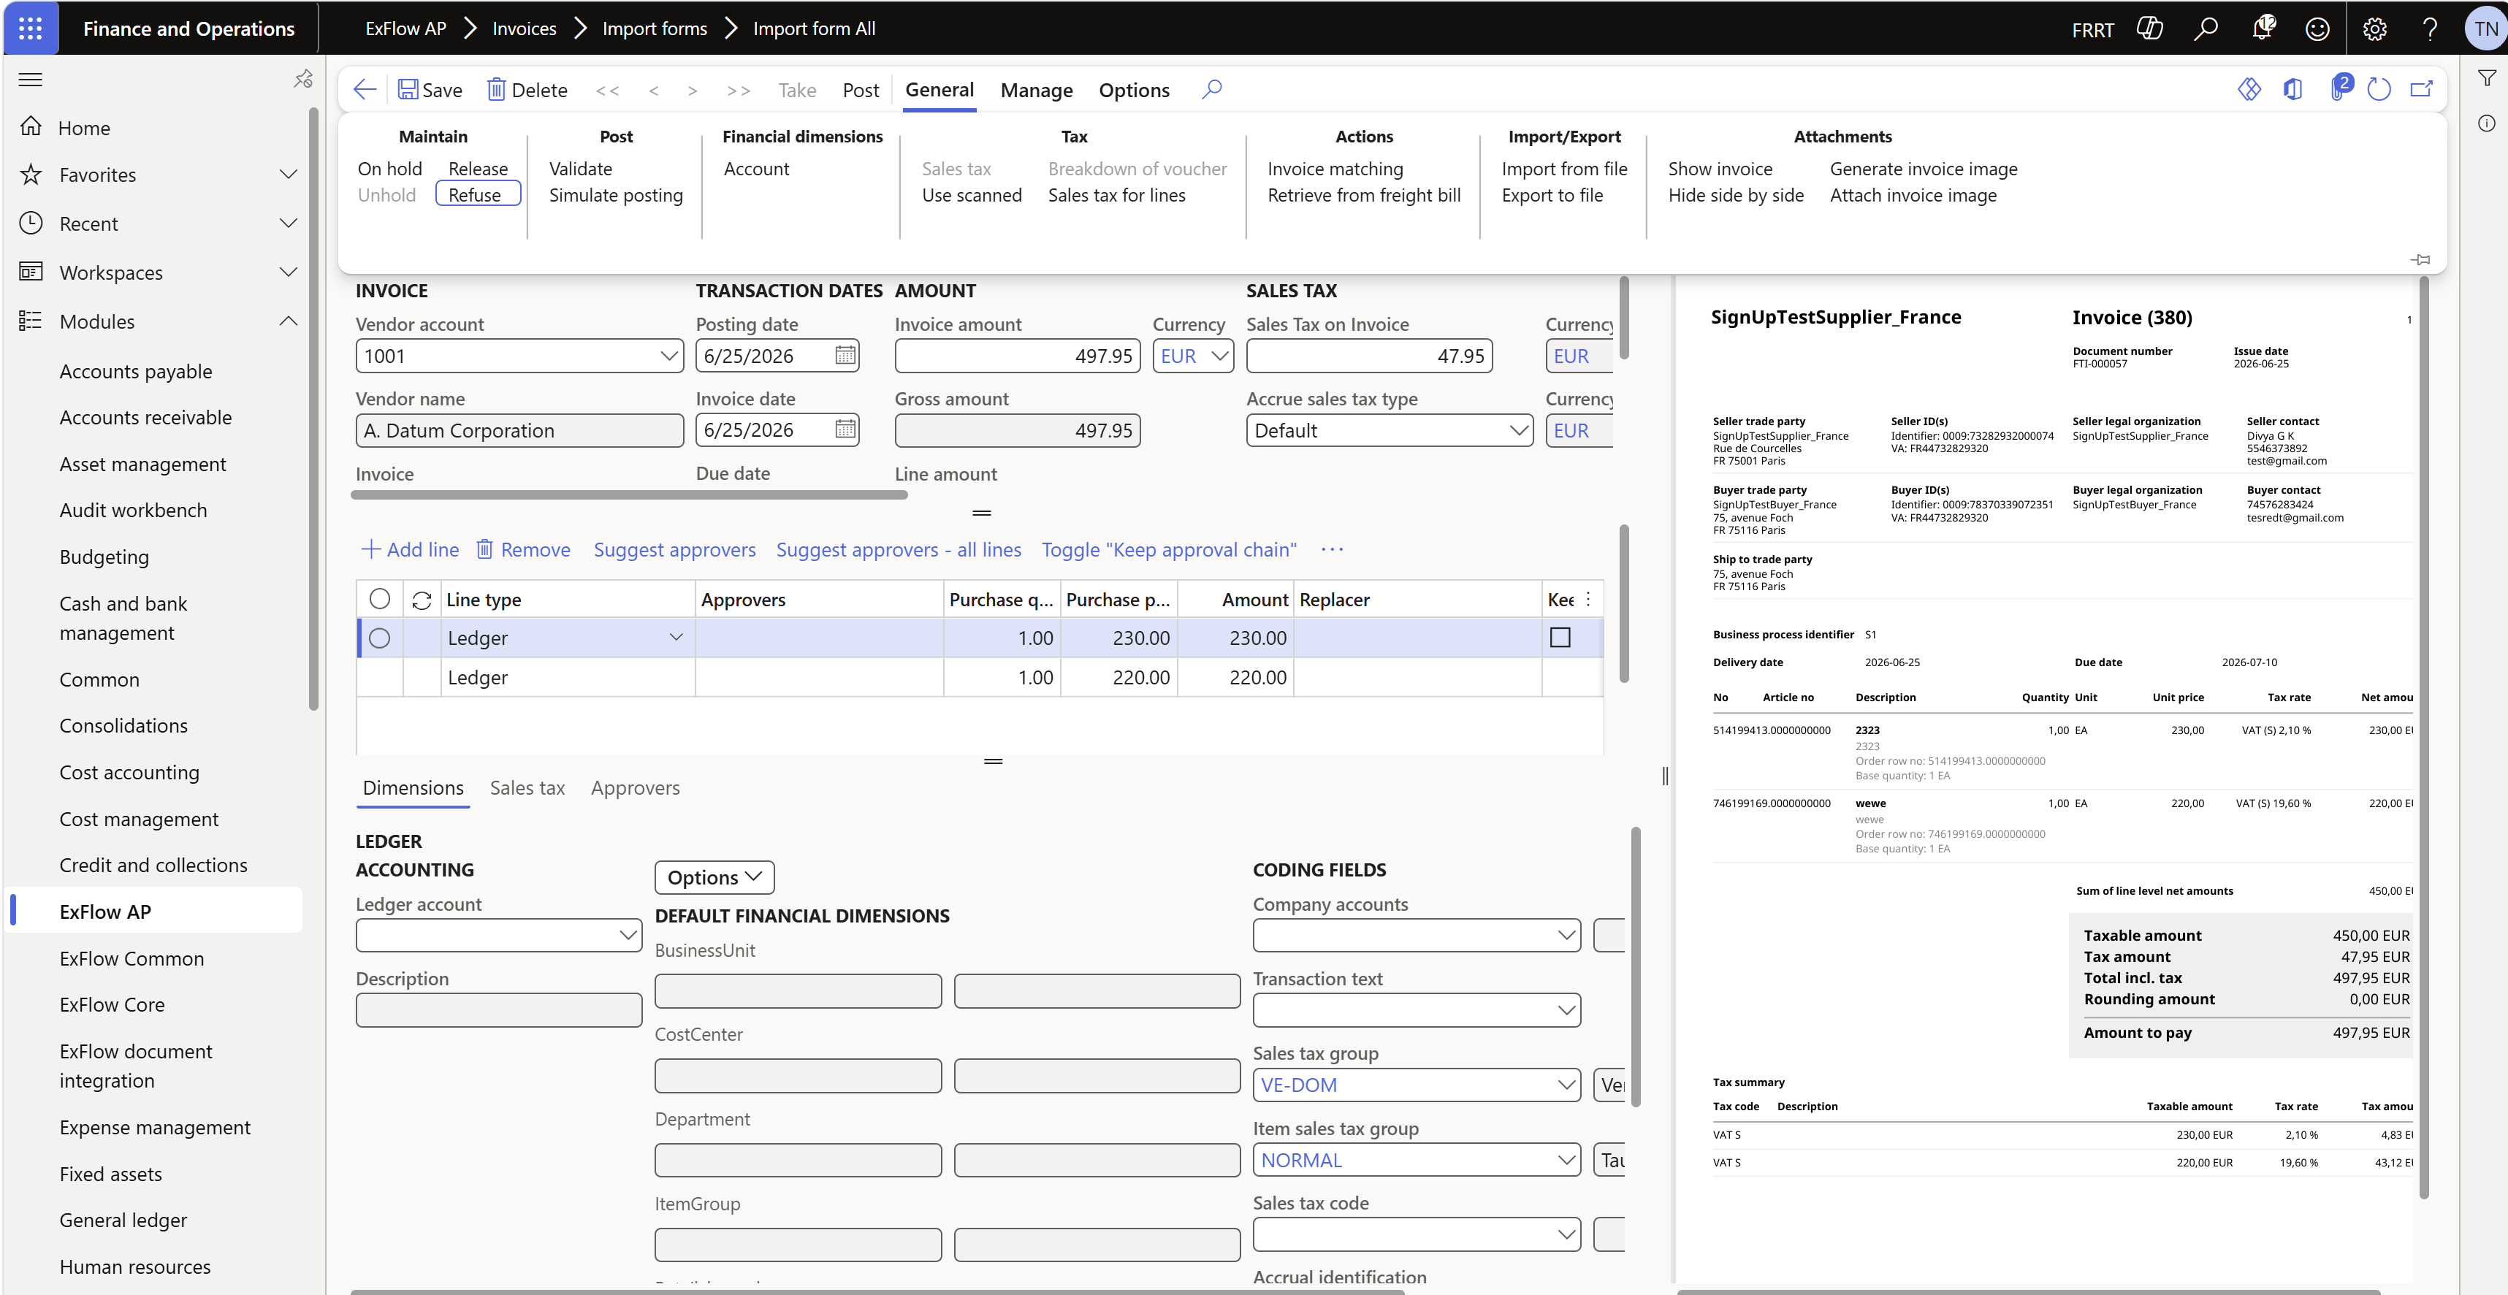This screenshot has height=1295, width=2508.
Task: Open the settings gear icon
Action: point(2374,28)
